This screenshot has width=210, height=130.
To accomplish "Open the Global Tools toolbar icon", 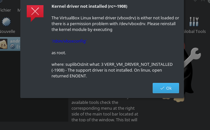I will 194,22.
